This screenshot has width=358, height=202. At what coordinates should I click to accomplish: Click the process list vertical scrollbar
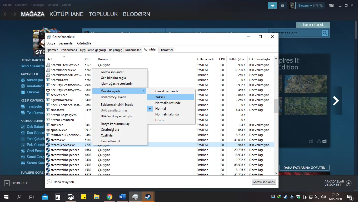(276, 107)
